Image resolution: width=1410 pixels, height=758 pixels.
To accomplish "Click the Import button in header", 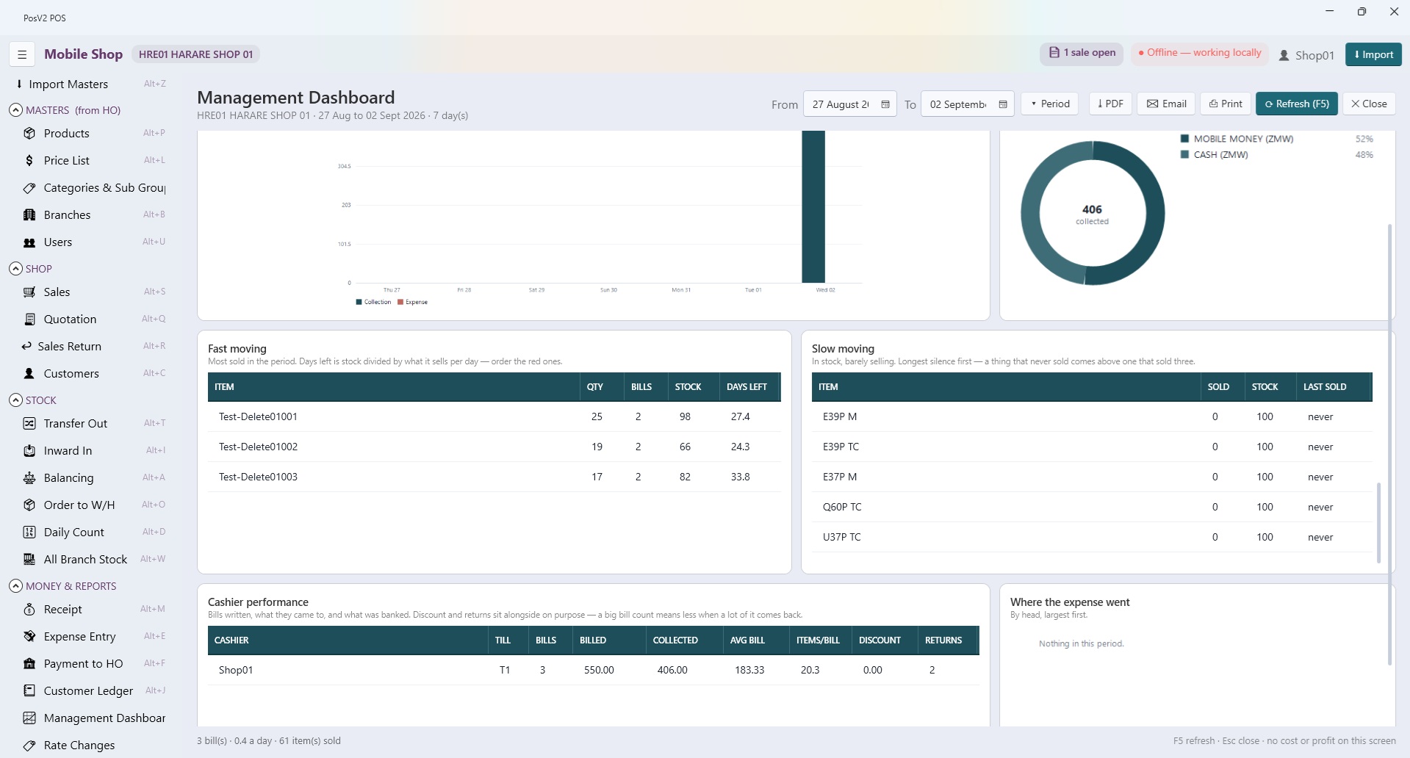I will pyautogui.click(x=1373, y=54).
